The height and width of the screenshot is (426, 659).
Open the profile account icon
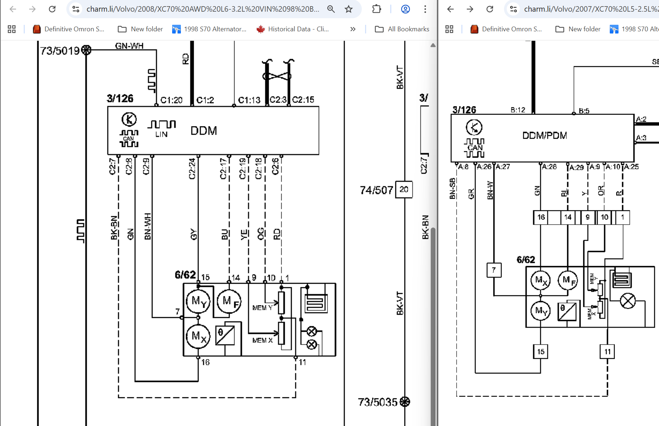[x=405, y=9]
